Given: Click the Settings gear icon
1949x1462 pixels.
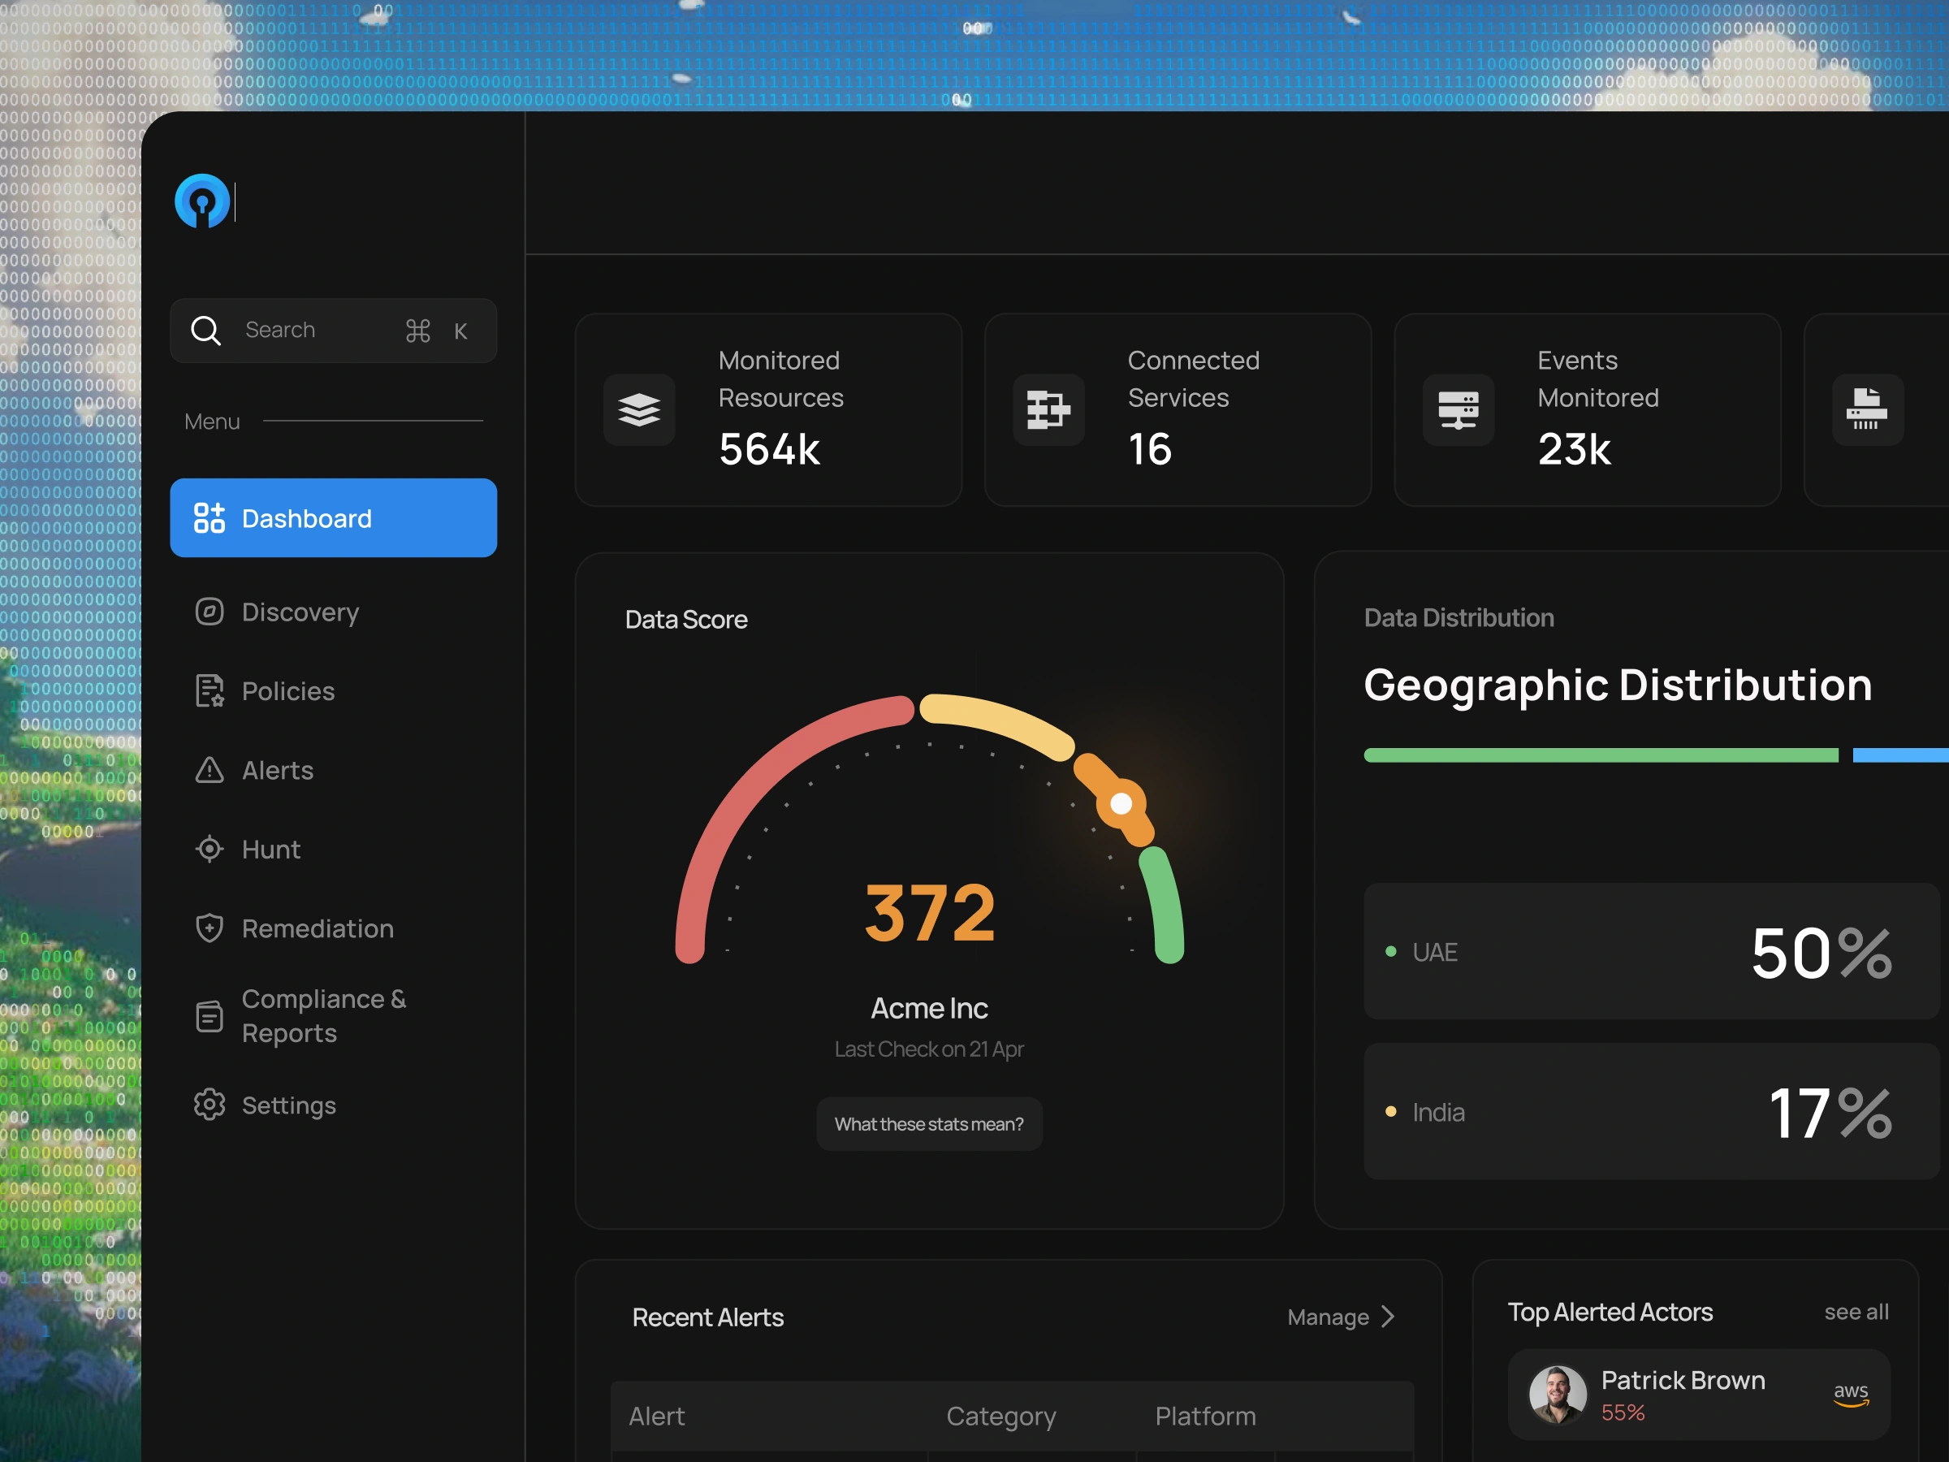Looking at the screenshot, I should [210, 1104].
